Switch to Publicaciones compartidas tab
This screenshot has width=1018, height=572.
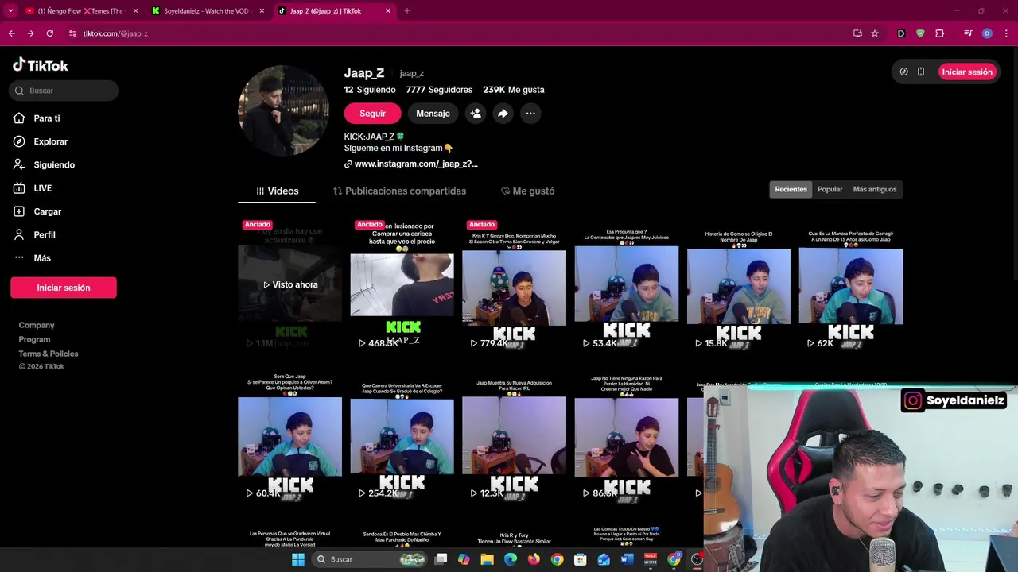click(x=399, y=191)
